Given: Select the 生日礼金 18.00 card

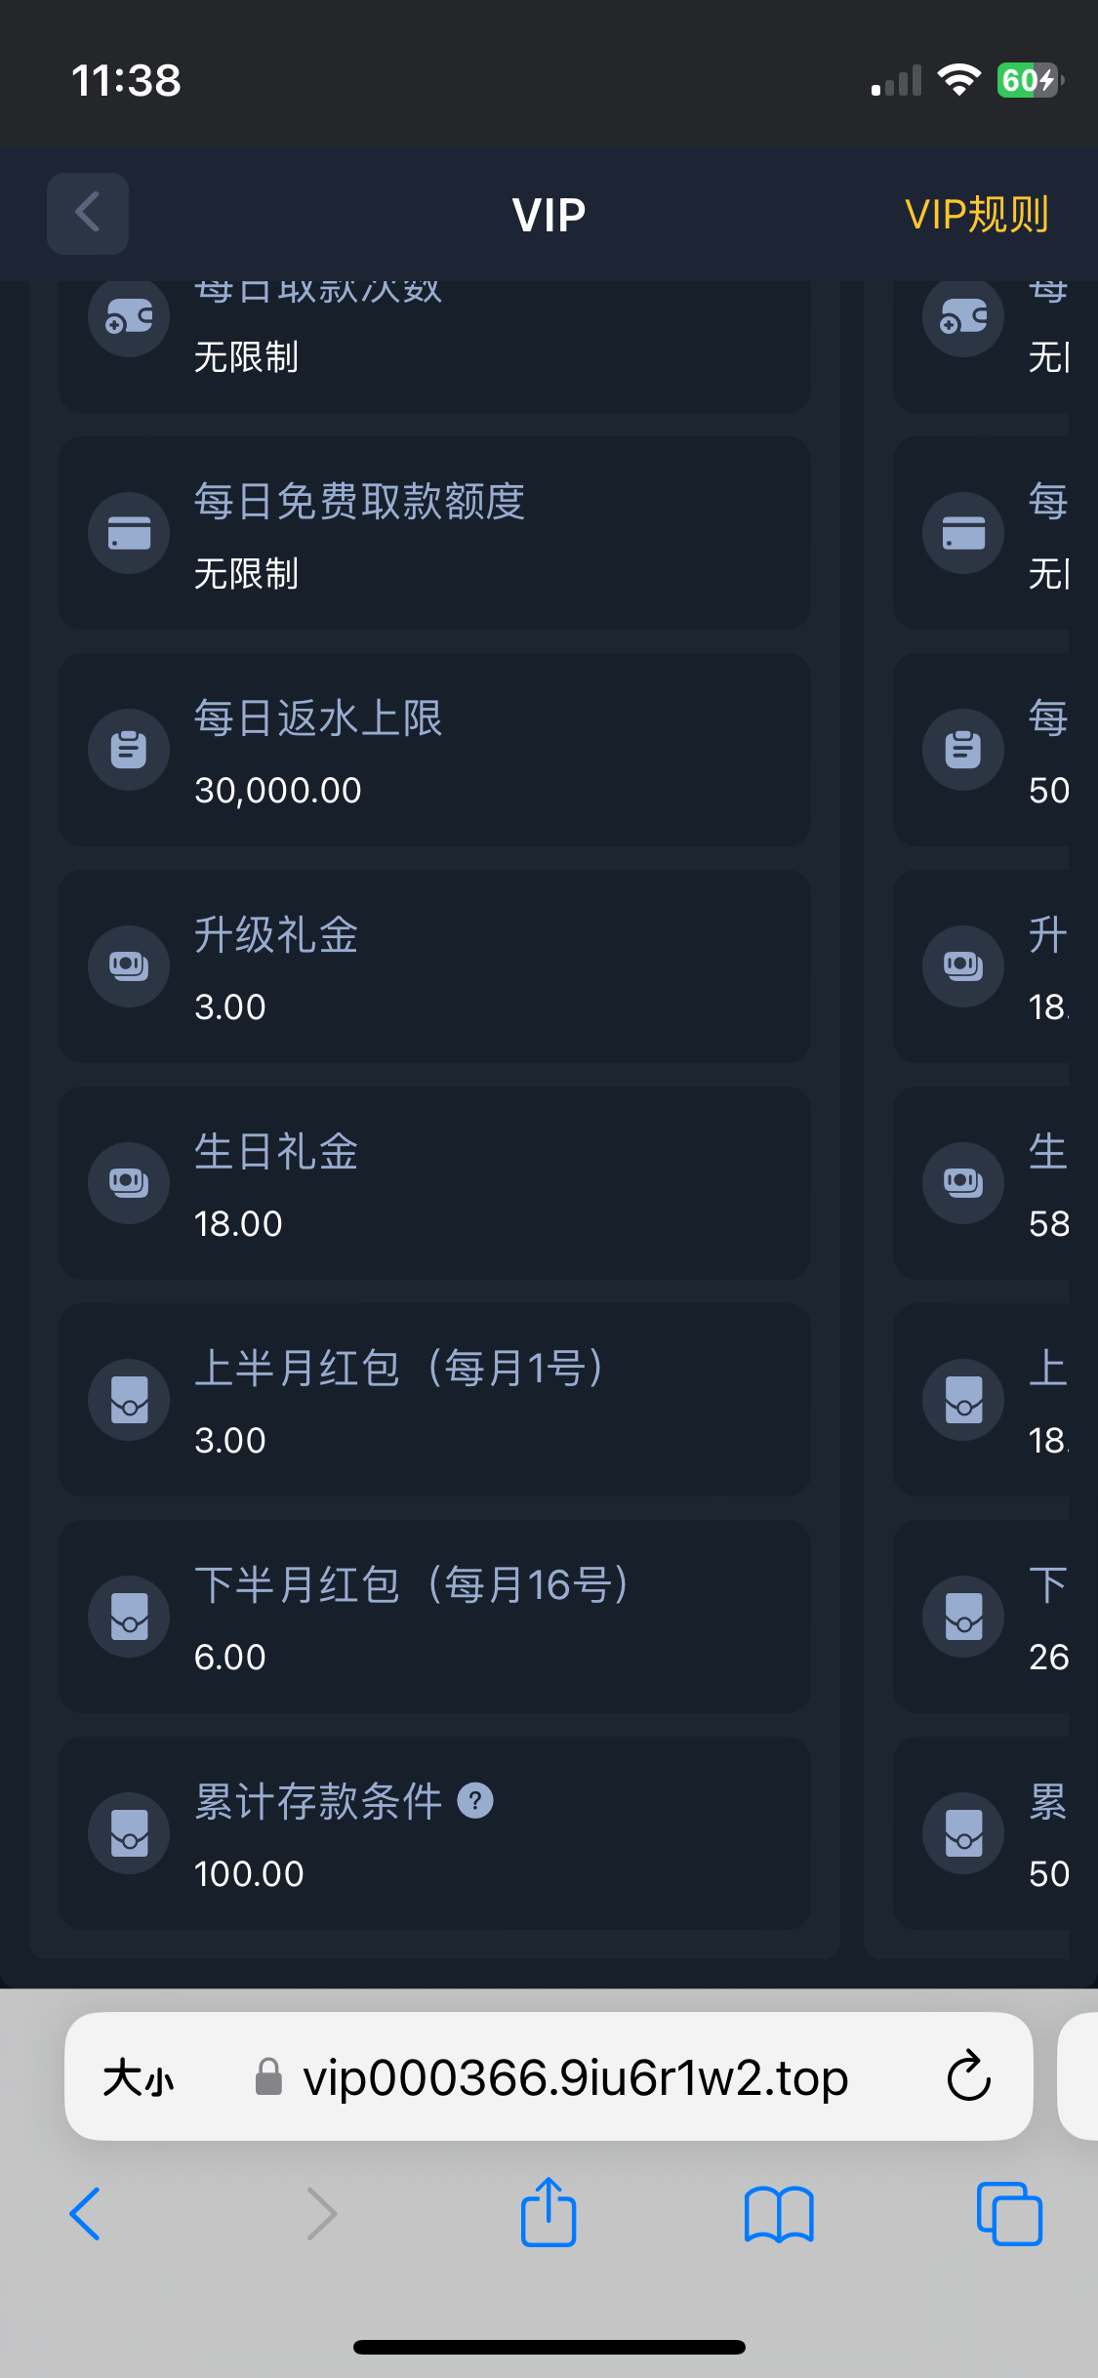Looking at the screenshot, I should pos(434,1183).
